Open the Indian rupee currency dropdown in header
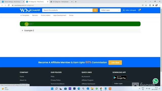The height and width of the screenshot is (91, 162). click(x=110, y=10)
